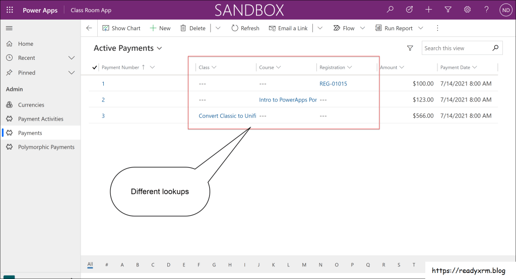Open the REG-01015 registration link
516x279 pixels.
point(333,83)
